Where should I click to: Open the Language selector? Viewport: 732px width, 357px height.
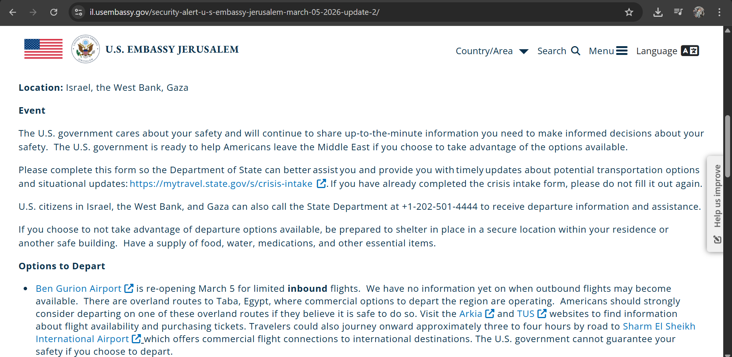pos(667,51)
